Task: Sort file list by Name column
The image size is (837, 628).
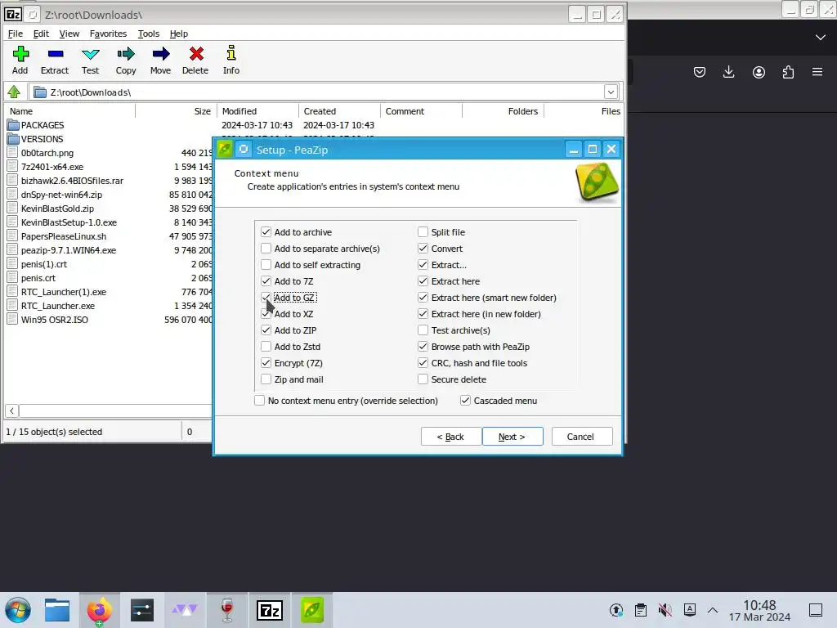Action: pos(70,111)
